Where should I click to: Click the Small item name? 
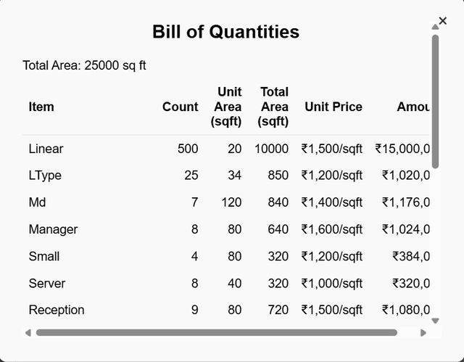pos(44,256)
